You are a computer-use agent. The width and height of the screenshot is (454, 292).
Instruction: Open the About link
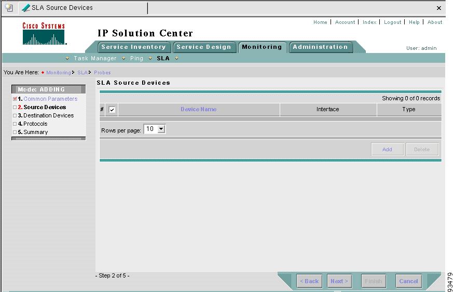point(435,22)
